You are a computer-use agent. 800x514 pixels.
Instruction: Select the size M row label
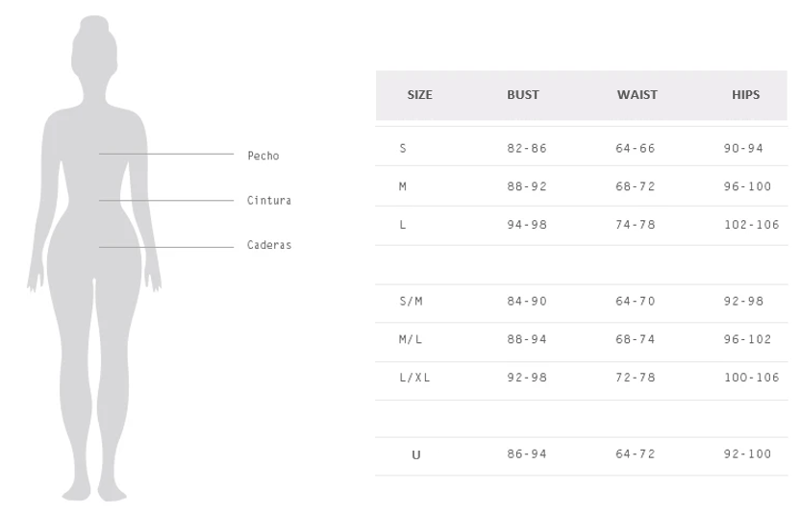pyautogui.click(x=403, y=186)
